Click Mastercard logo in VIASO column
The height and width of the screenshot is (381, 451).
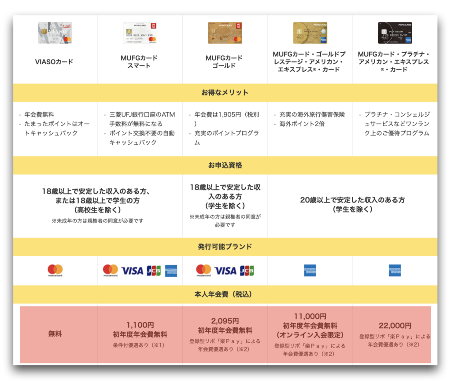(55, 271)
